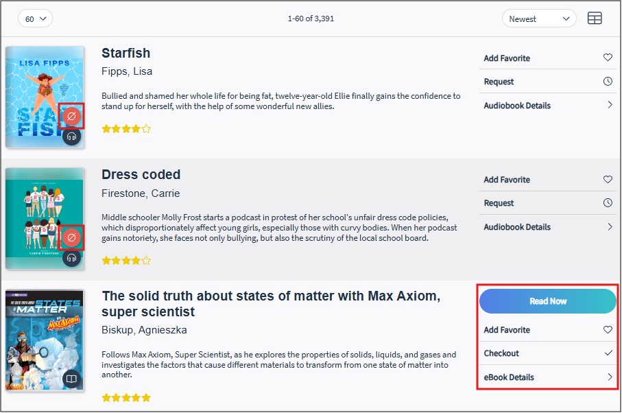Switch to the table list view layout
Image resolution: width=622 pixels, height=413 pixels.
[x=595, y=19]
